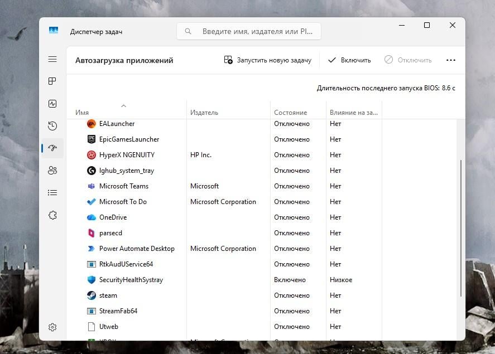Click the lghub_system_tray Logitech icon
The height and width of the screenshot is (354, 495).
[91, 171]
